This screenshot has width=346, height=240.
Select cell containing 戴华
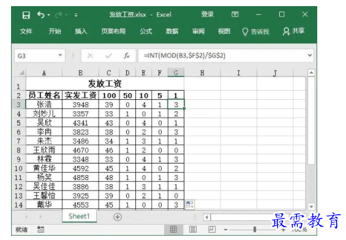click(44, 204)
